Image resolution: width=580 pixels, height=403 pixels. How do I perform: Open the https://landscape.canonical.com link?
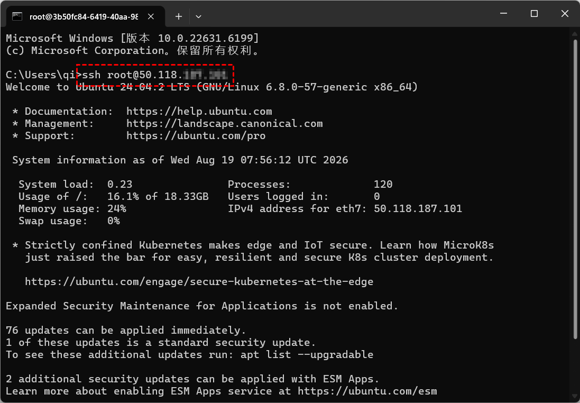click(x=225, y=124)
